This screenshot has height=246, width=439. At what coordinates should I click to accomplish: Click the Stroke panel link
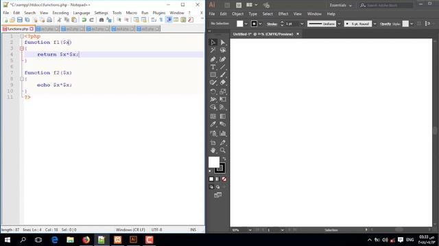(x=272, y=24)
